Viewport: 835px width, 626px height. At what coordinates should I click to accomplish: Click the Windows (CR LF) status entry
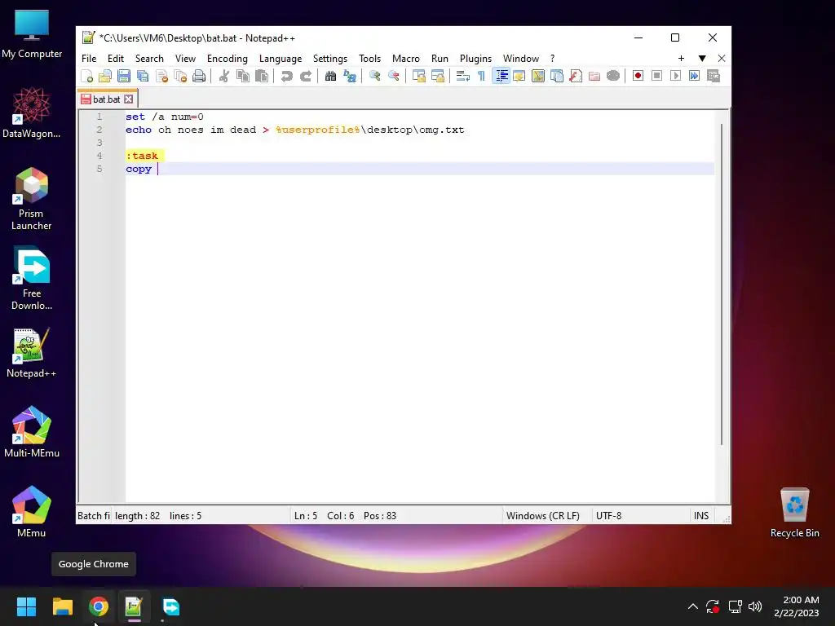click(x=542, y=516)
